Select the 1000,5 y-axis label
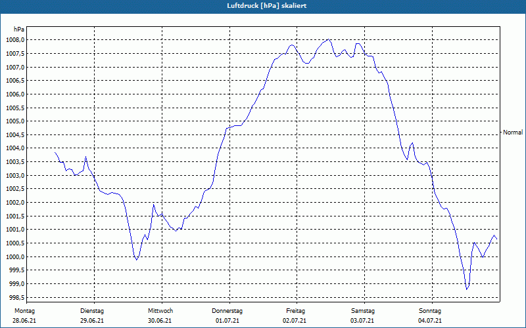This screenshot has width=526, height=328. click(15, 243)
